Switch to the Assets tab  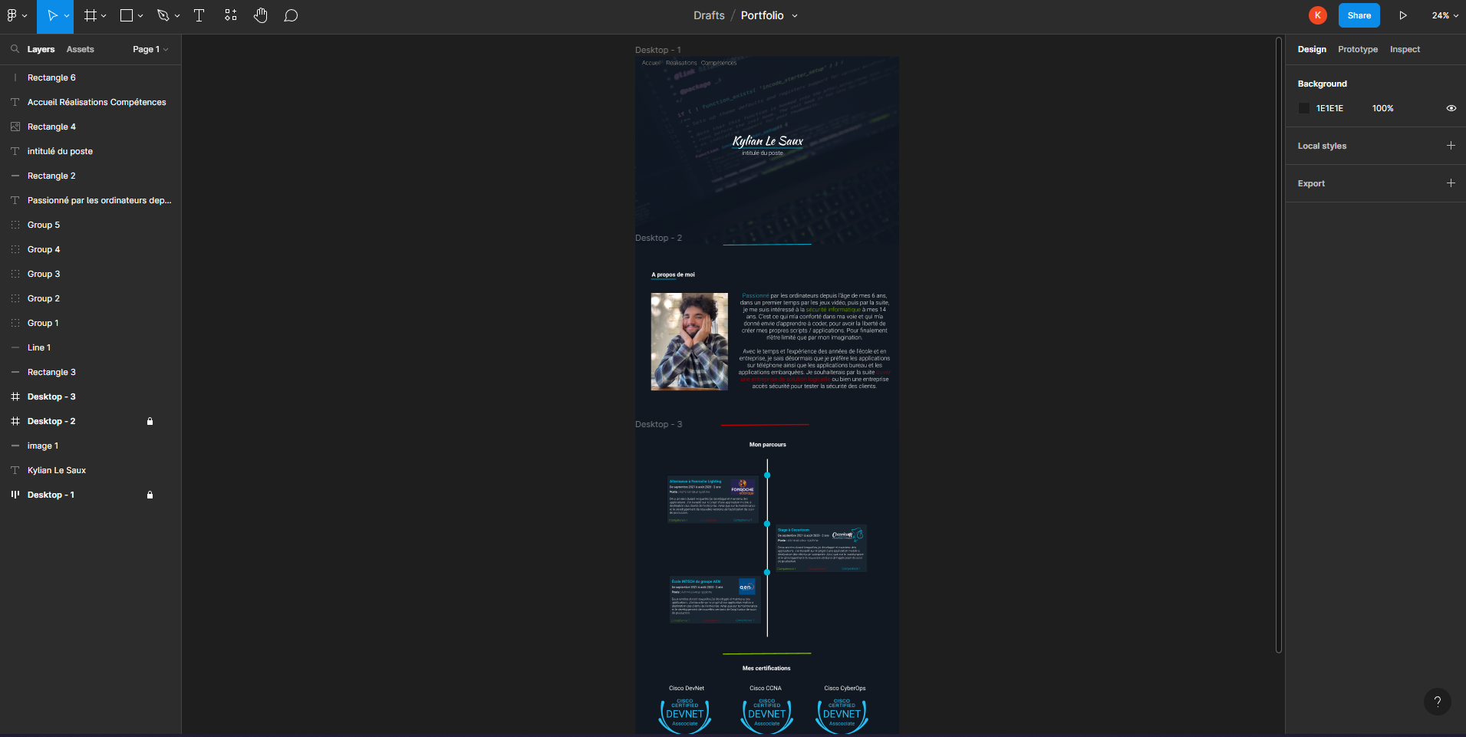tap(80, 49)
